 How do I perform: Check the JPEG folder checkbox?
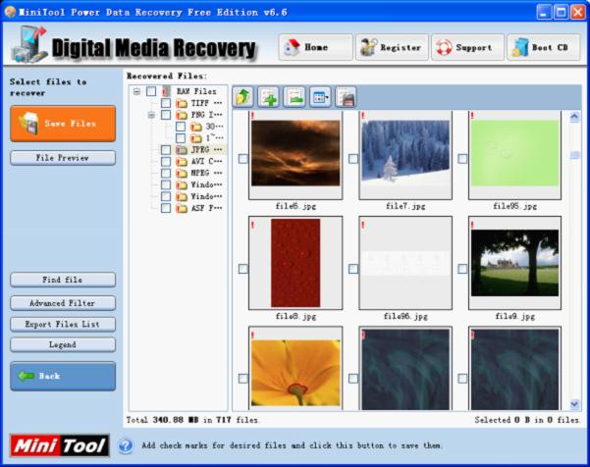pyautogui.click(x=166, y=150)
